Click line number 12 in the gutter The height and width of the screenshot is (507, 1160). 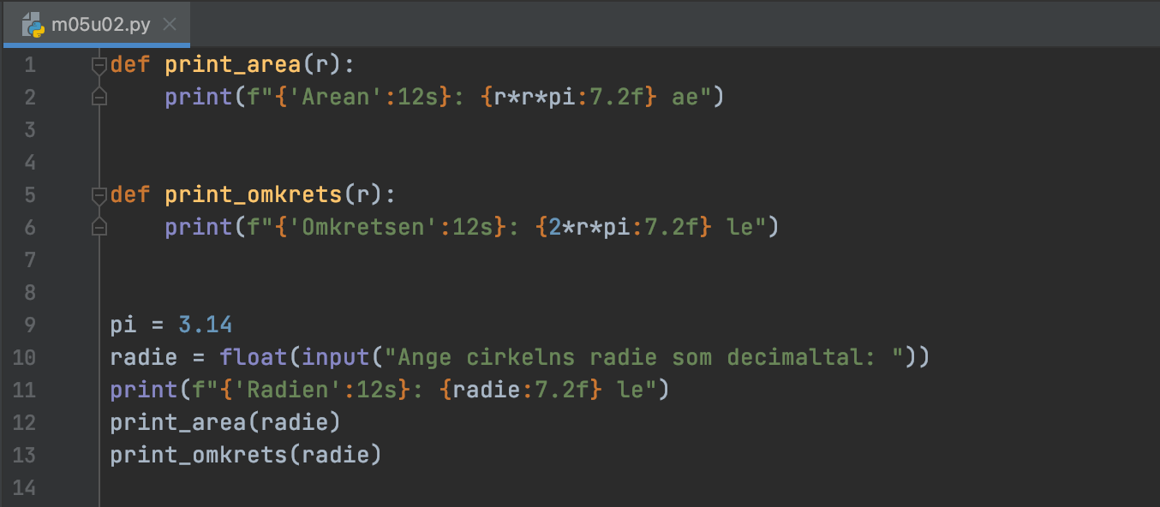pyautogui.click(x=25, y=423)
